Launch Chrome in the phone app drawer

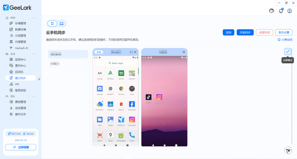pyautogui.click(x=121, y=89)
